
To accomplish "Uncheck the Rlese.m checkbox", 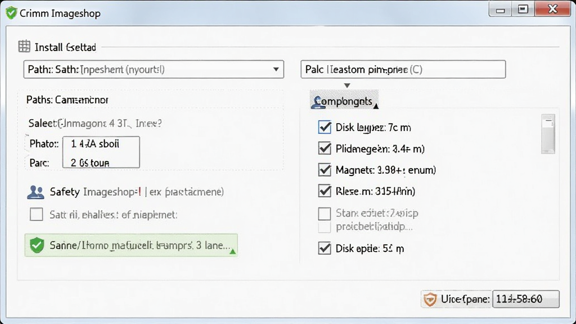I will coord(325,191).
